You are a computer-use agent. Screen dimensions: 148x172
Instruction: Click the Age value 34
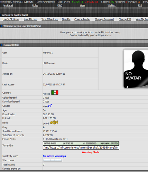44,110
